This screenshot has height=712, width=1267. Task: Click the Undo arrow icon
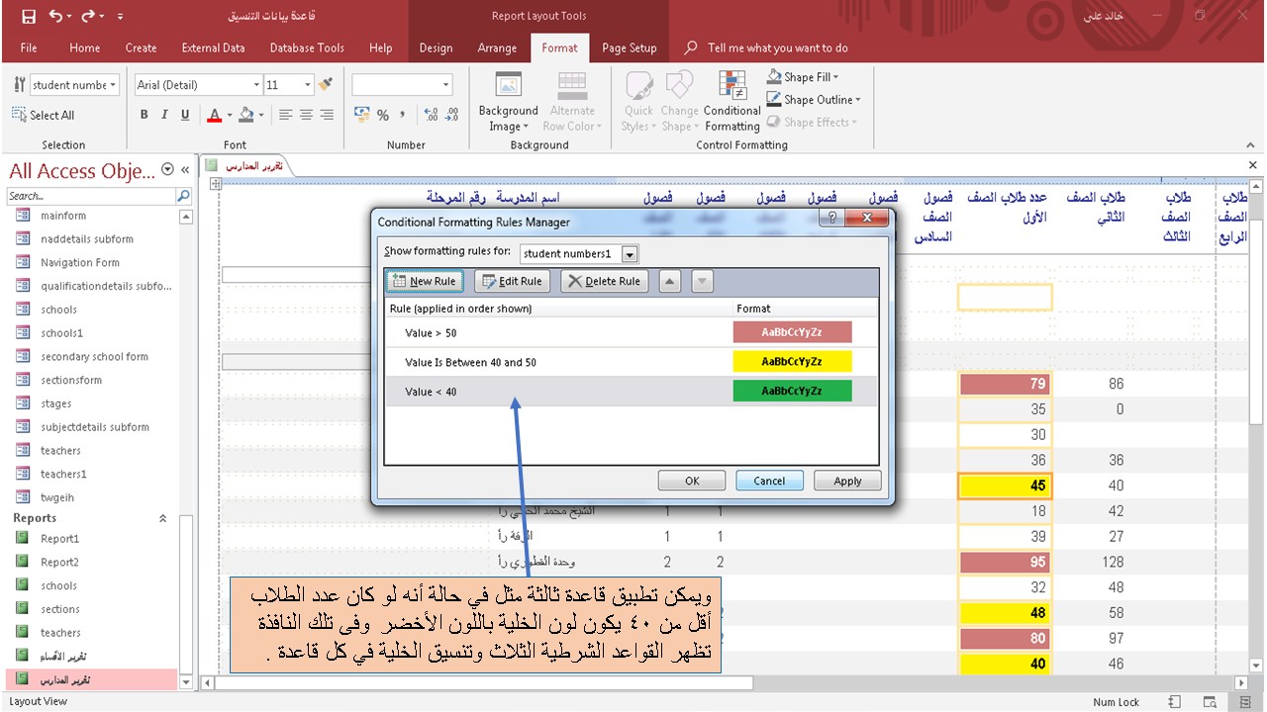[55, 16]
